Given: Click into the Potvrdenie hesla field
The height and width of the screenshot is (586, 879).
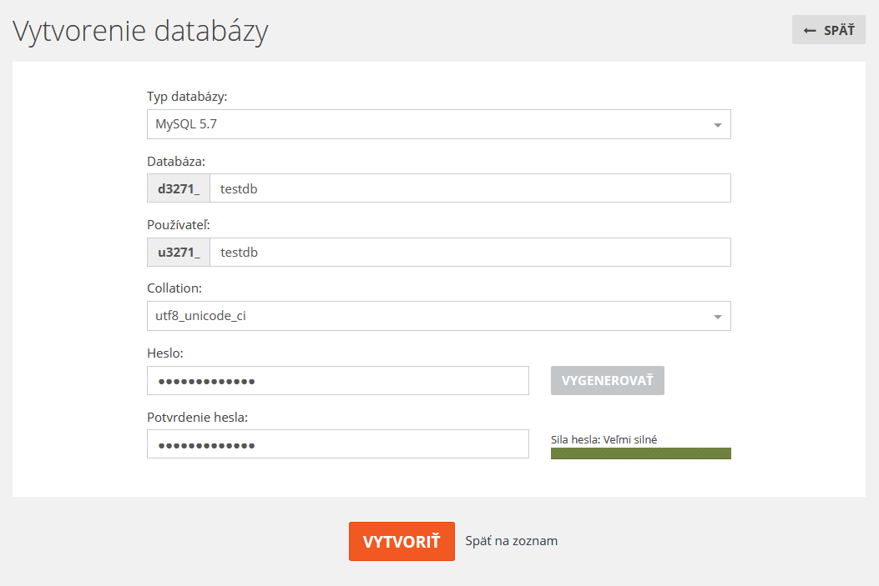Looking at the screenshot, I should click(x=338, y=443).
